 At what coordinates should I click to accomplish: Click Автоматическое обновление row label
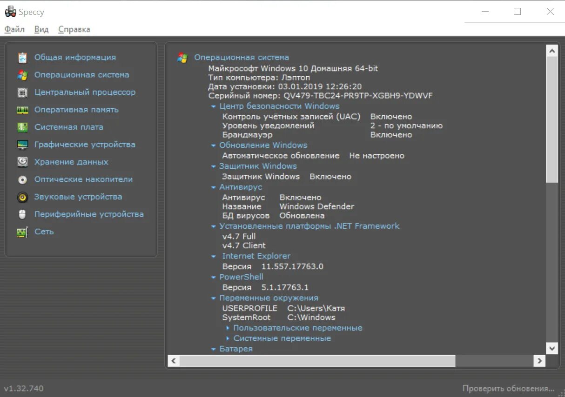point(281,156)
